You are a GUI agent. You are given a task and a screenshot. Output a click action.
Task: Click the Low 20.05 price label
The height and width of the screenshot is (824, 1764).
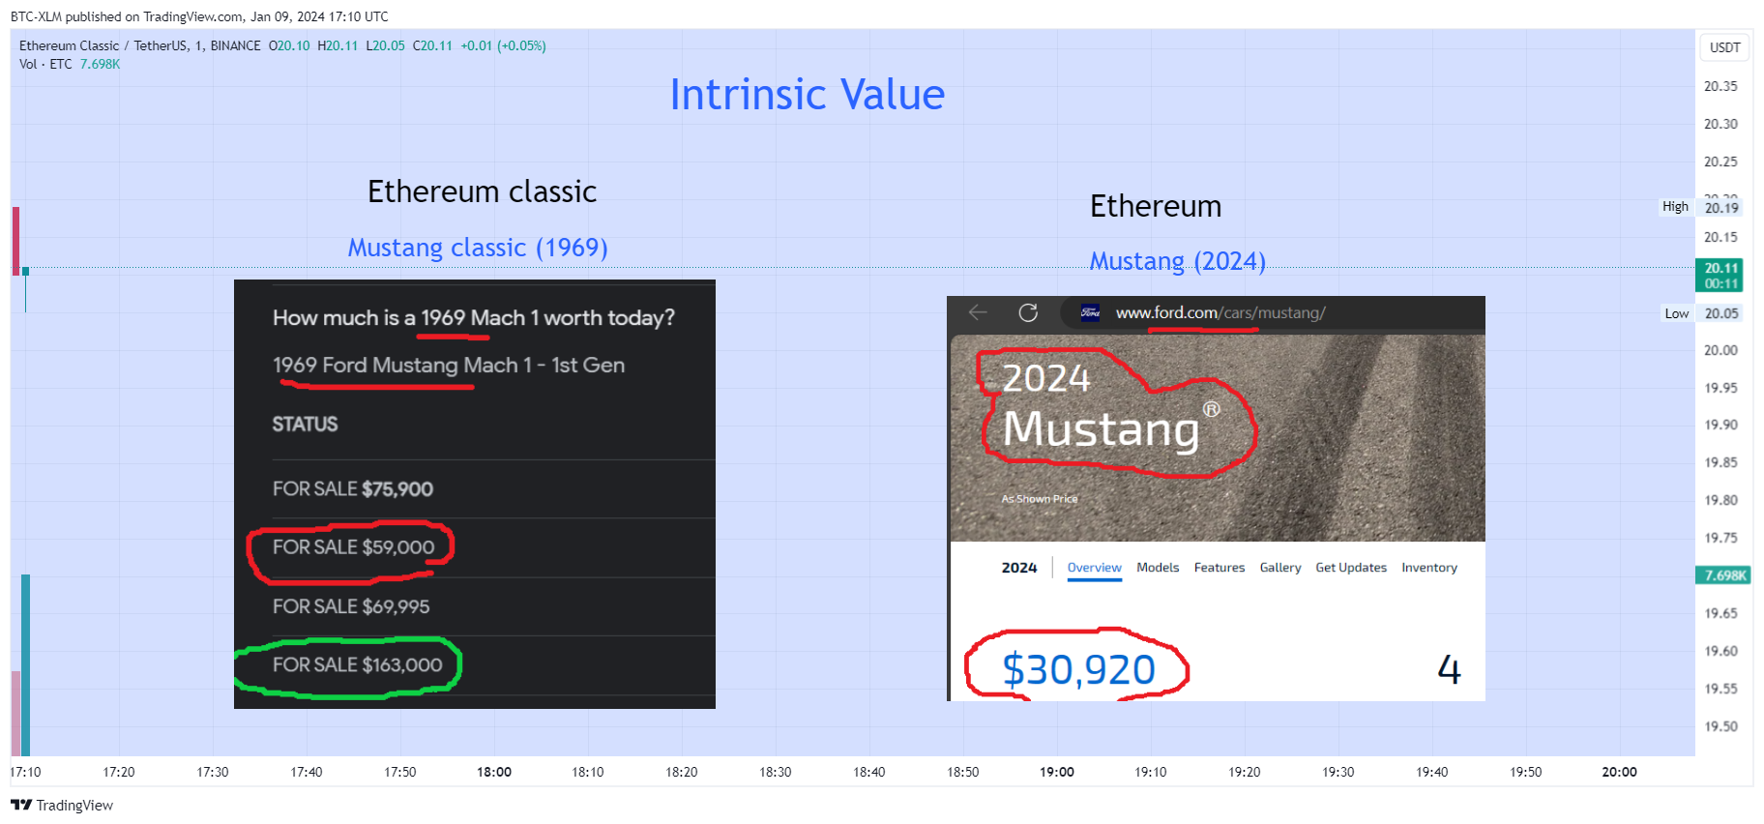(1701, 313)
